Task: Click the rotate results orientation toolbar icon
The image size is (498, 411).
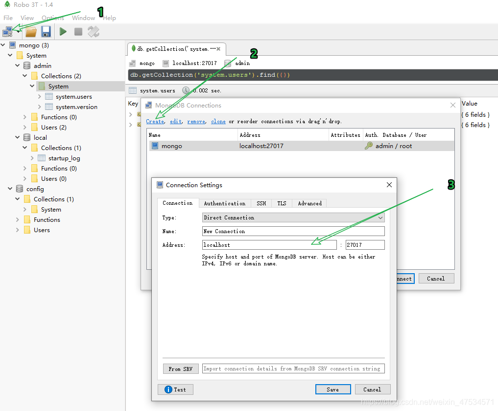Action: pos(93,31)
